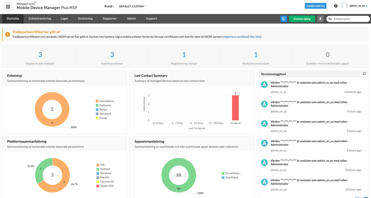The width and height of the screenshot is (371, 198).
Task: Toggle the Android legend swatch
Action: (98, 169)
